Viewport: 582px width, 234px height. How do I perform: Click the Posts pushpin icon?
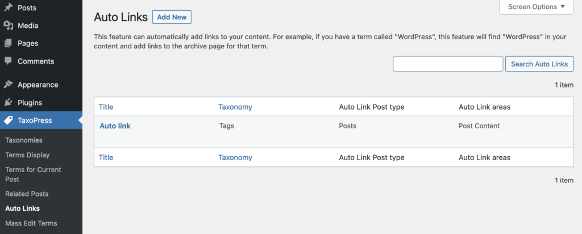[8, 7]
